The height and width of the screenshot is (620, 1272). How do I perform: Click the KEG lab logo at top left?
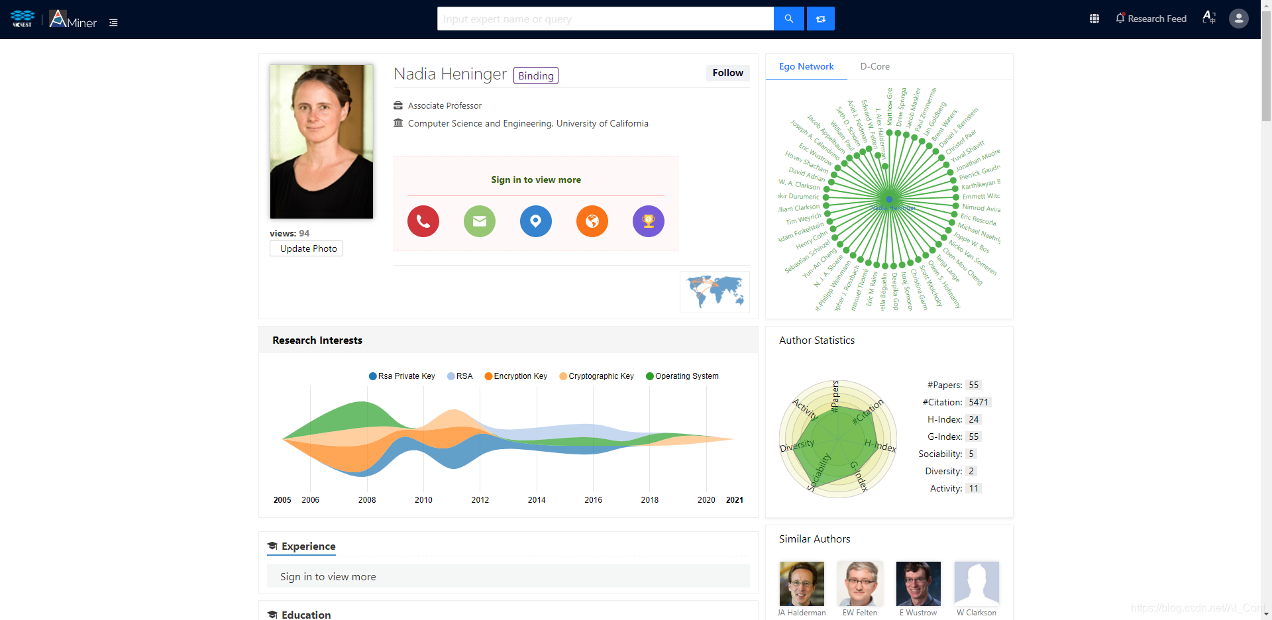(x=23, y=19)
